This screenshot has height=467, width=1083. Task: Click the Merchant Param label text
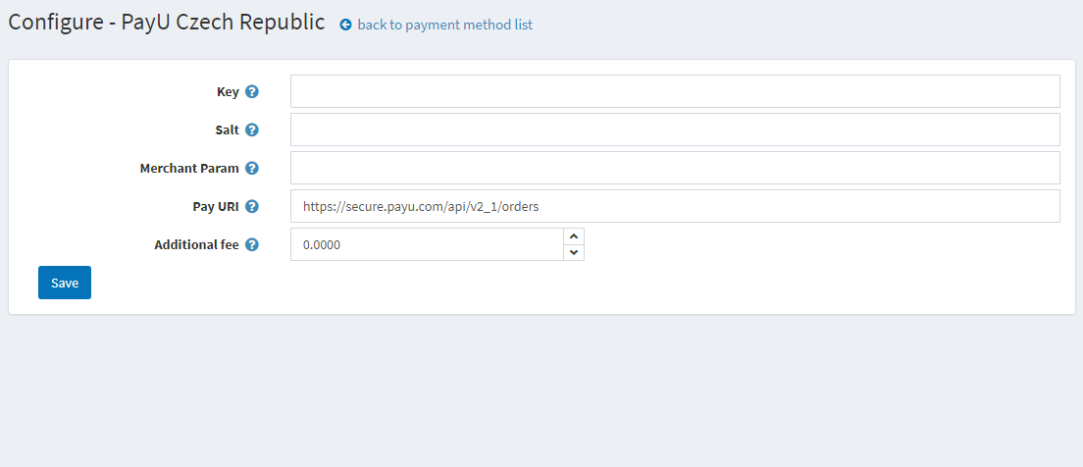tap(189, 168)
